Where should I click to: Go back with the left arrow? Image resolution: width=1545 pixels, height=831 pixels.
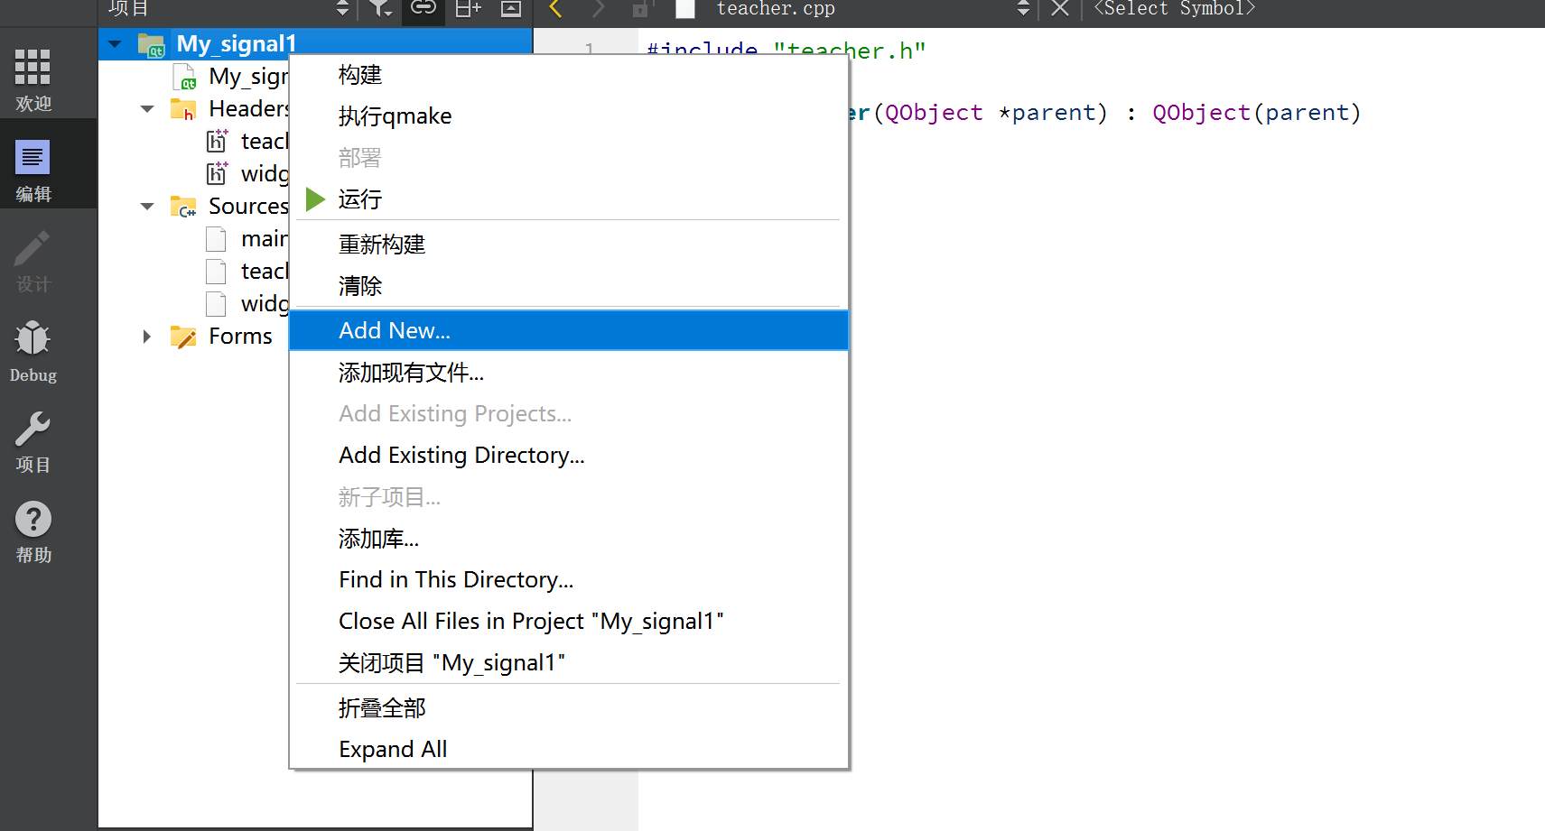tap(555, 9)
